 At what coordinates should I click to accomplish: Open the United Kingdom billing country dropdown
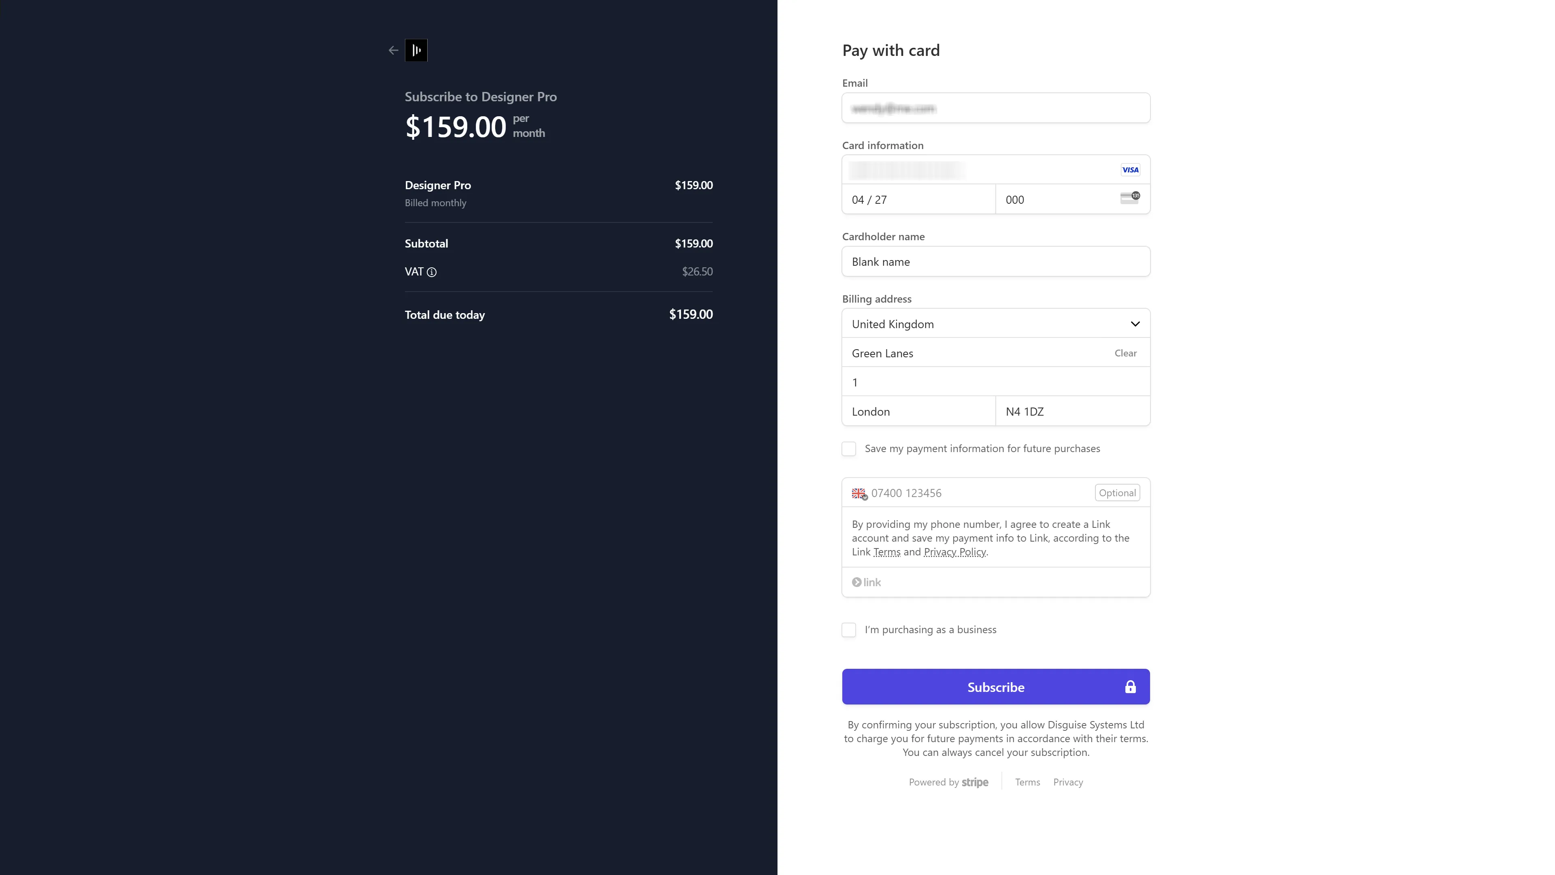point(995,324)
